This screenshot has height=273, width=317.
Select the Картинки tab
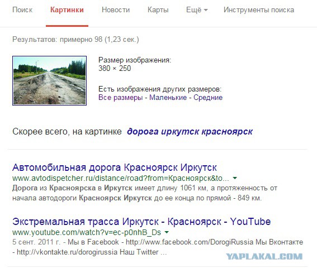[x=67, y=9]
